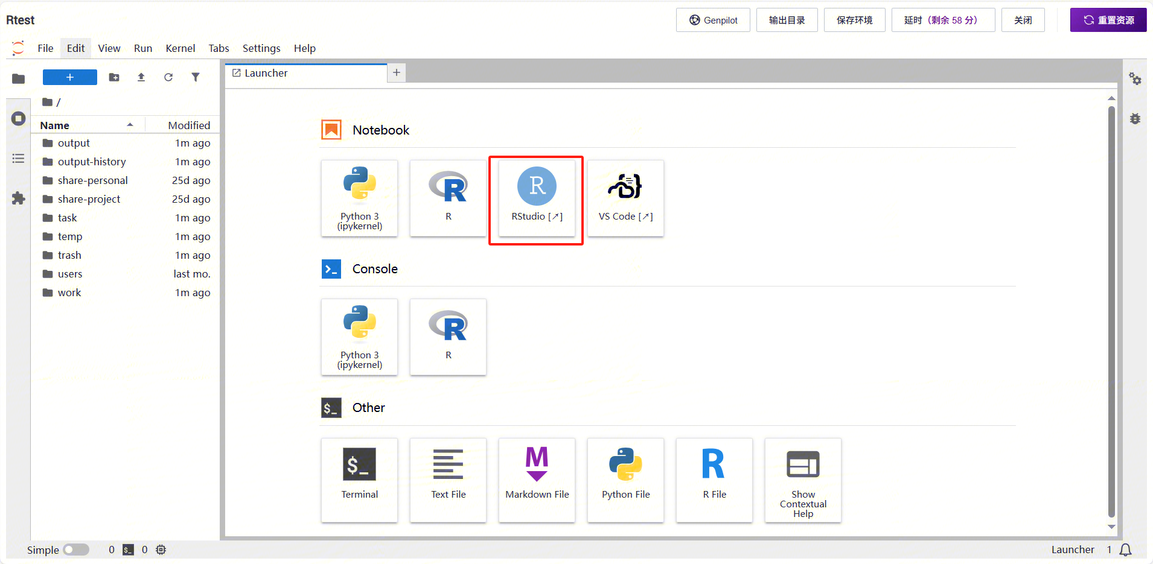
Task: Select the users folder
Action: [x=126, y=274]
